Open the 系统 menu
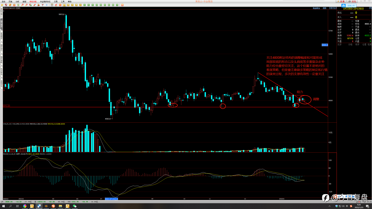The height and width of the screenshot is (209, 372). pyautogui.click(x=3, y=1)
